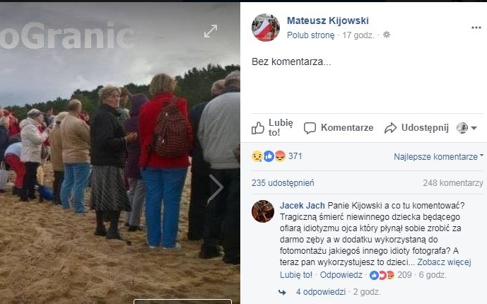The image size is (487, 304).
Task: Open Mateusz Kijowski profile picture
Action: coord(266,28)
